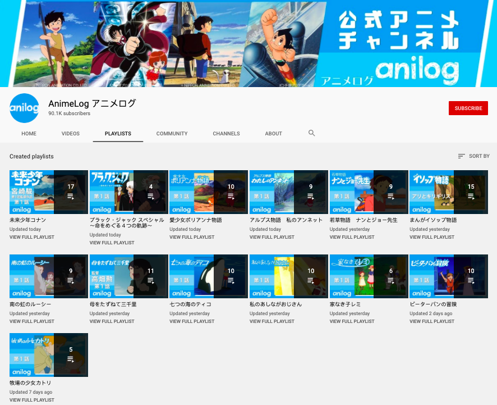Click the anilog channel banner image
497x405 pixels.
(x=248, y=43)
